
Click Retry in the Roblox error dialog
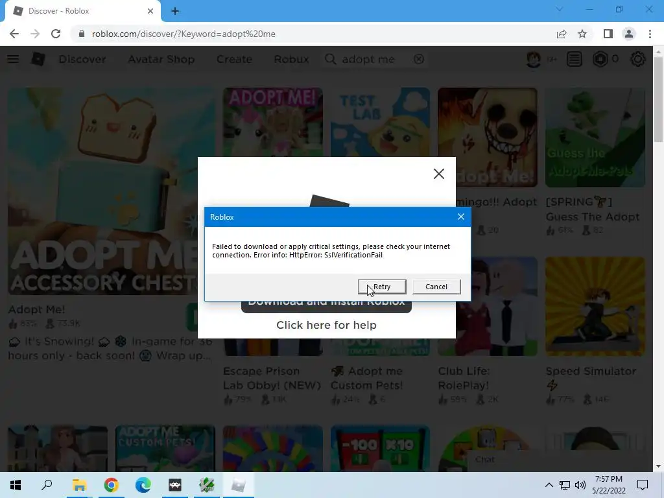coord(382,287)
